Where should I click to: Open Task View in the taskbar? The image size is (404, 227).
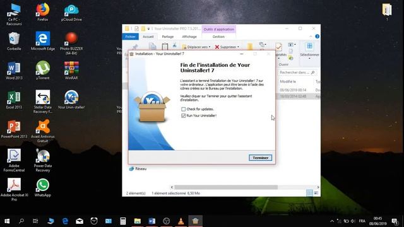tap(35, 221)
